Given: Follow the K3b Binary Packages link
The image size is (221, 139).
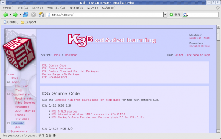Looking at the screenshot, I should tap(57, 68).
